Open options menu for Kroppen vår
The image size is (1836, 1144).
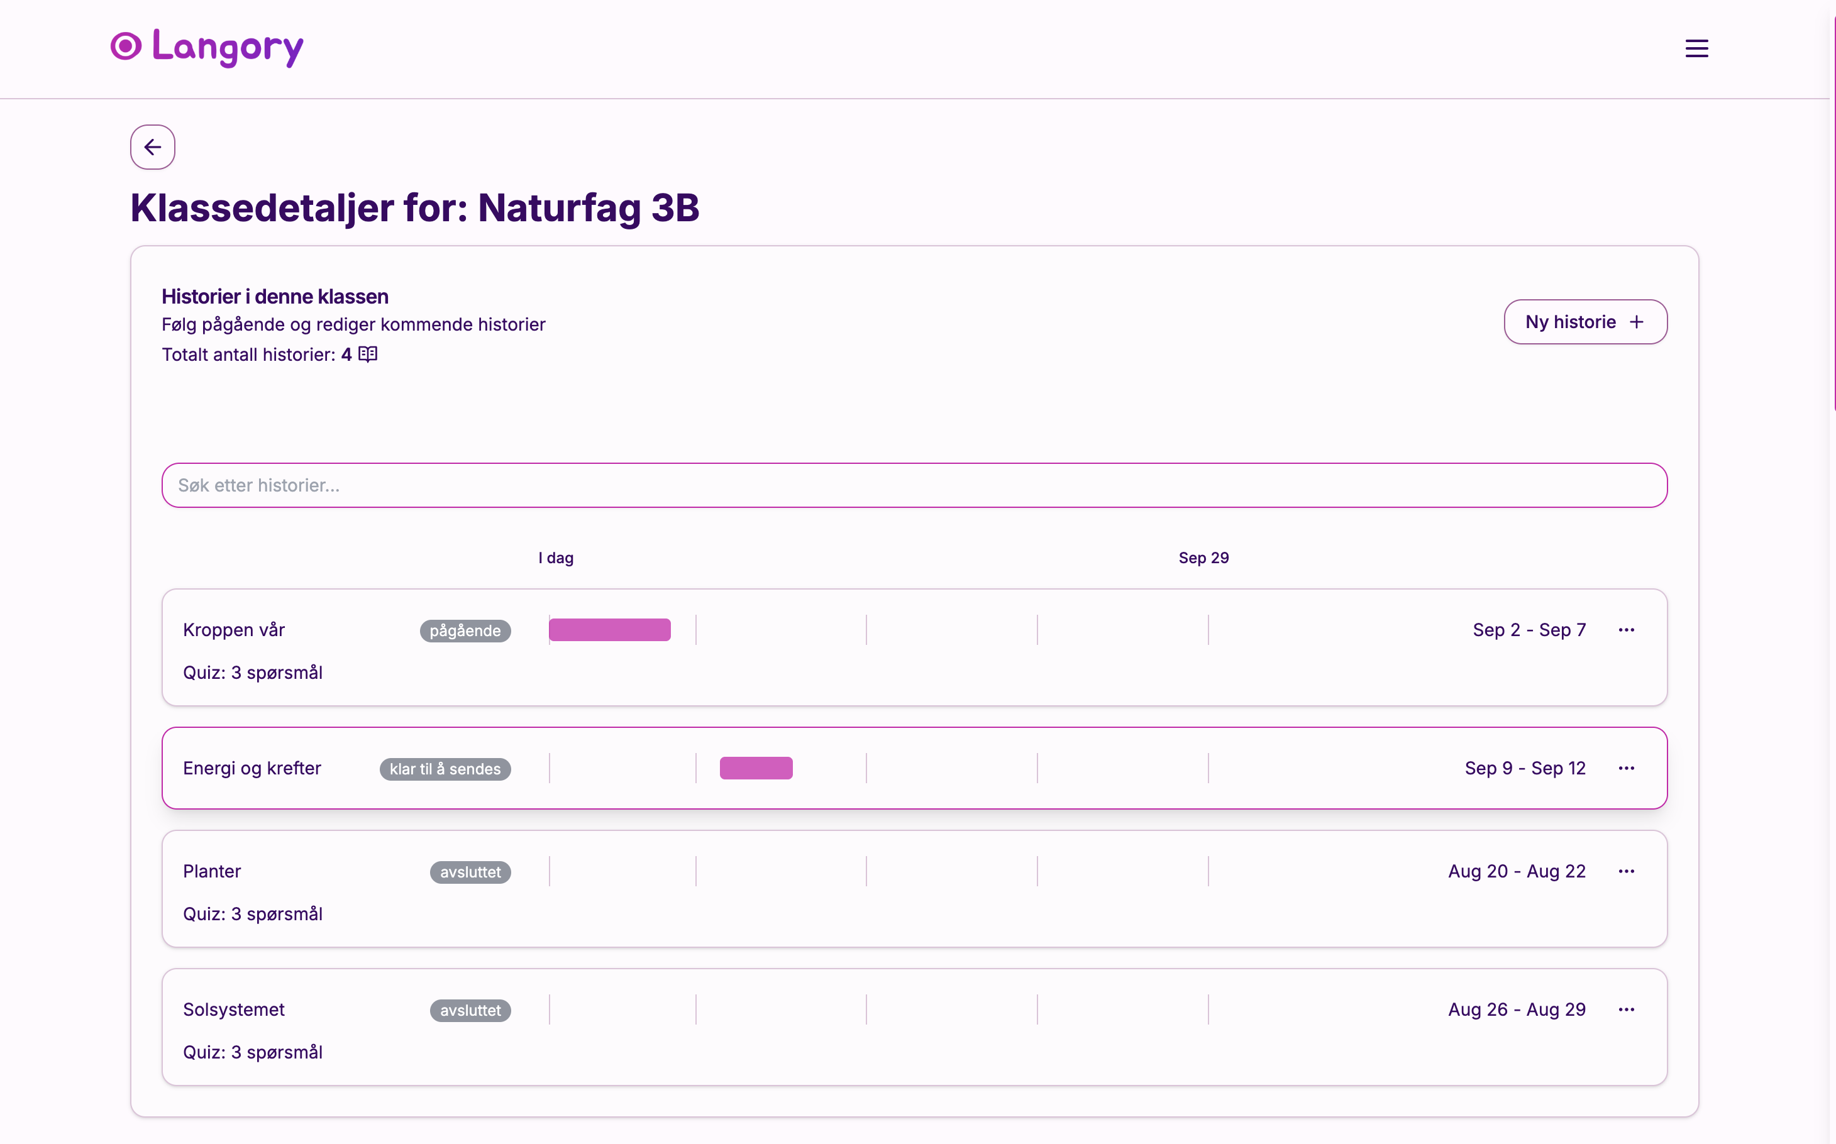[x=1625, y=629]
